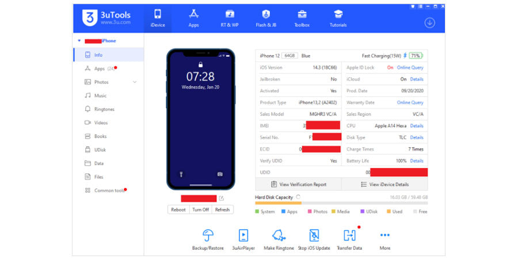518x259 pixels.
Task: Open UDisk in the sidebar
Action: pos(108,150)
